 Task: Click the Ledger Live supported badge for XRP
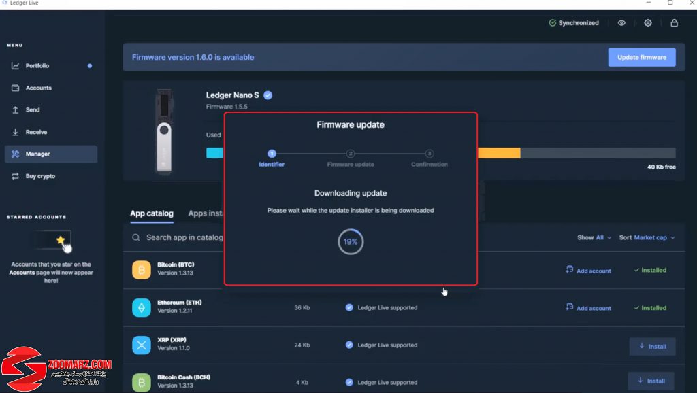(381, 345)
